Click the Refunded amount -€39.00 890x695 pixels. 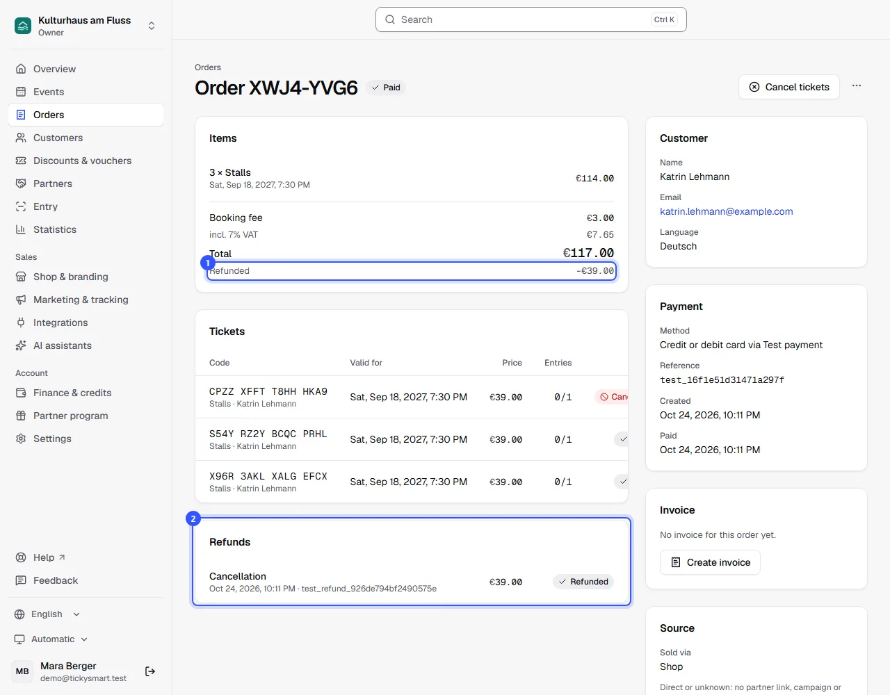pos(595,271)
